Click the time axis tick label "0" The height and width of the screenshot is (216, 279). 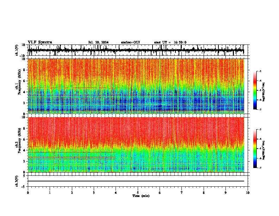point(28,193)
